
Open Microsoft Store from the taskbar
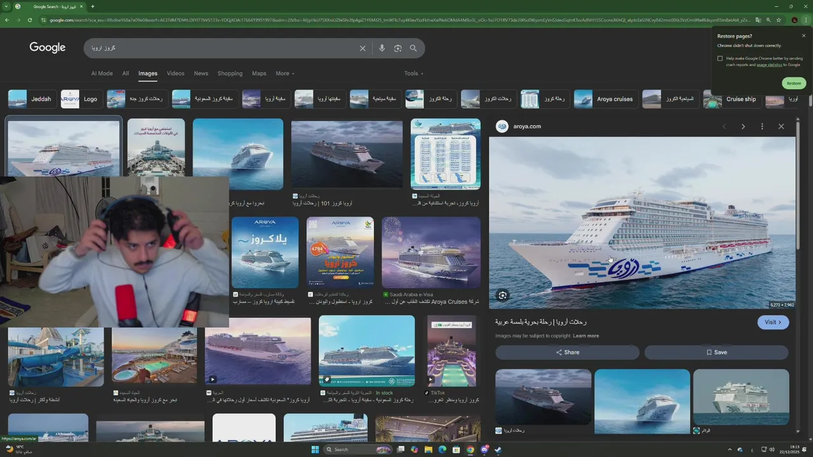point(457,449)
